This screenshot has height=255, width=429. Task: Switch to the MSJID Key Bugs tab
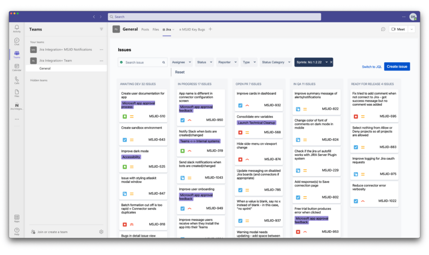coord(192,30)
